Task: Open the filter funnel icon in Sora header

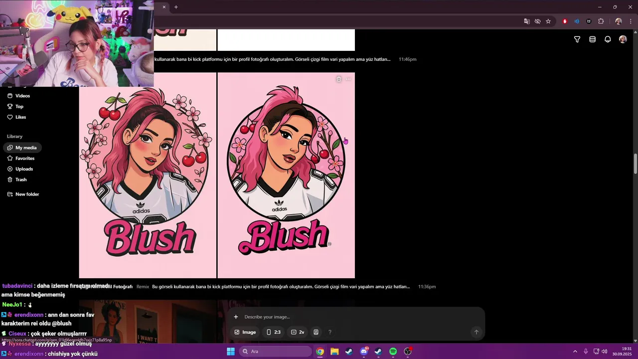Action: 577,39
